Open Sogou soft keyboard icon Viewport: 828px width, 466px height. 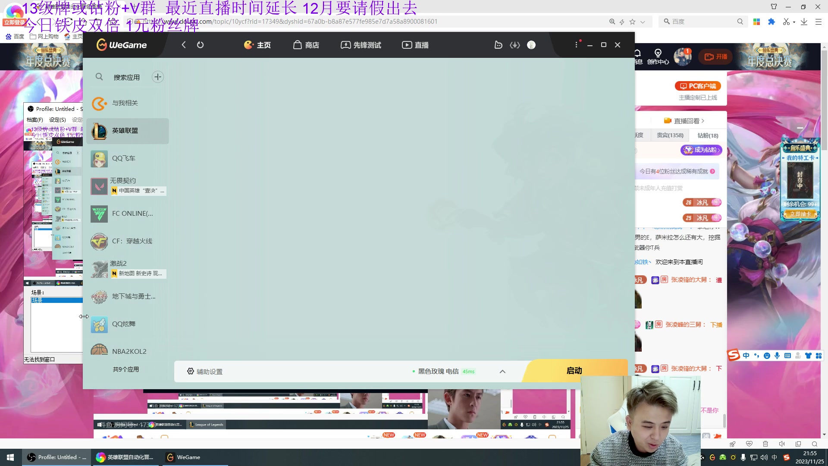tap(787, 356)
